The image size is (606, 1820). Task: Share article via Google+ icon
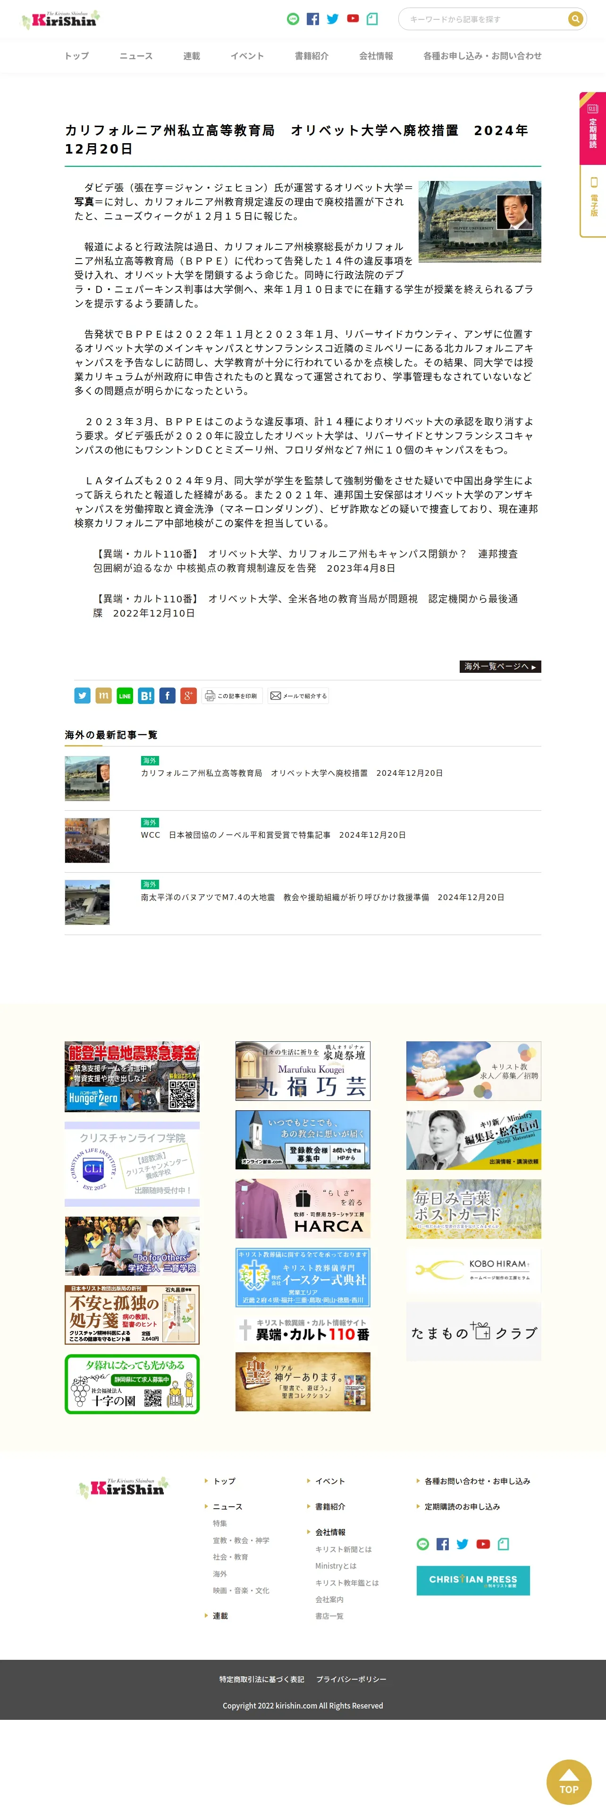[188, 696]
